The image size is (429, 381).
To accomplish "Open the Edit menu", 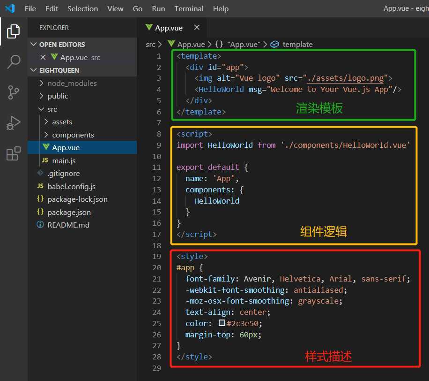I will point(52,9).
